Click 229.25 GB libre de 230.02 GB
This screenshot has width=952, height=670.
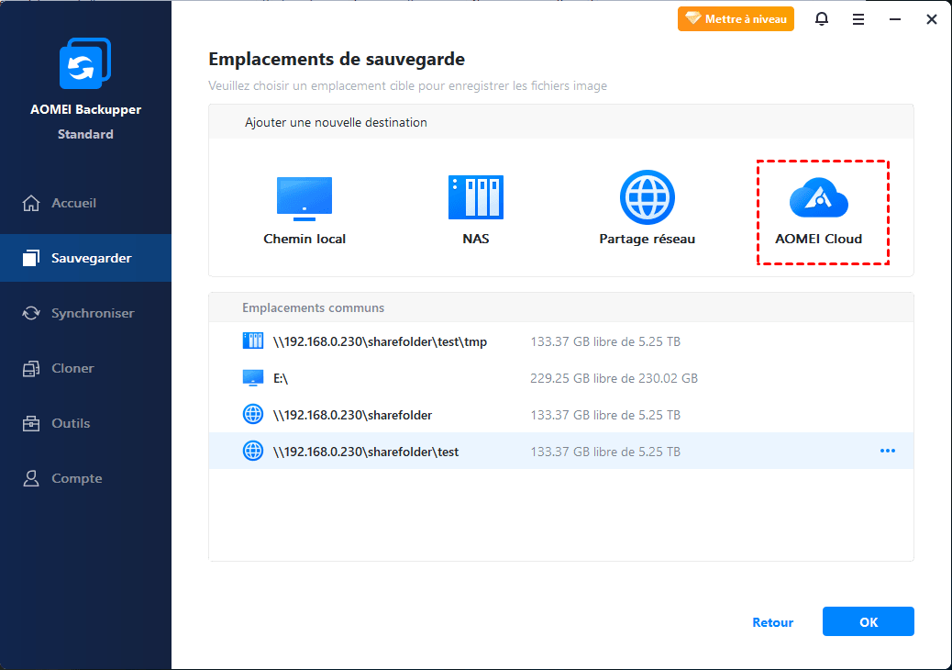click(x=614, y=378)
